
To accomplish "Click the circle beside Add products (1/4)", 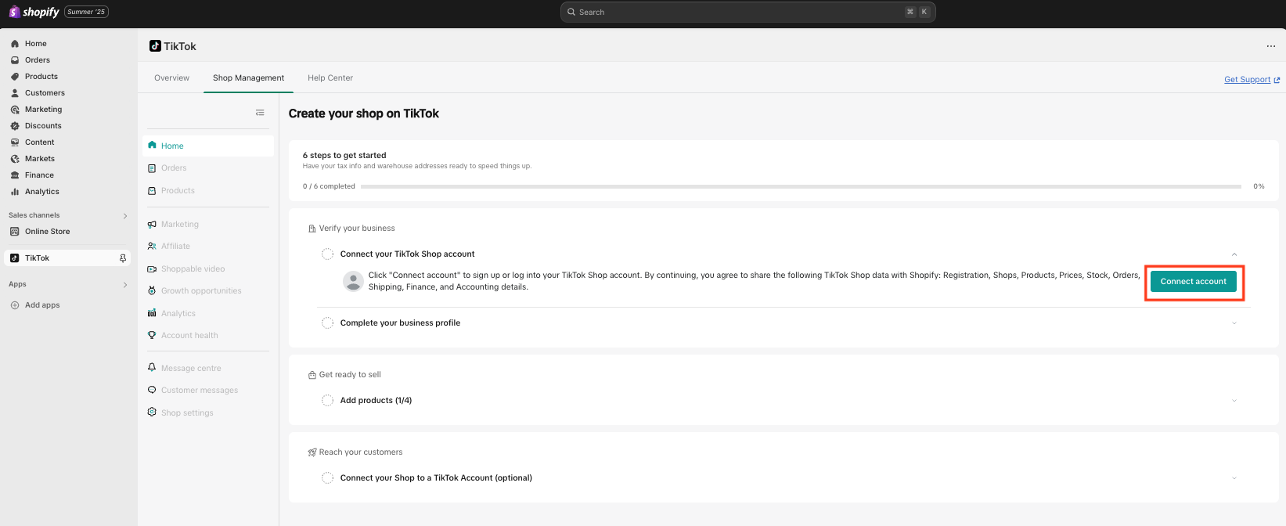I will tap(328, 401).
